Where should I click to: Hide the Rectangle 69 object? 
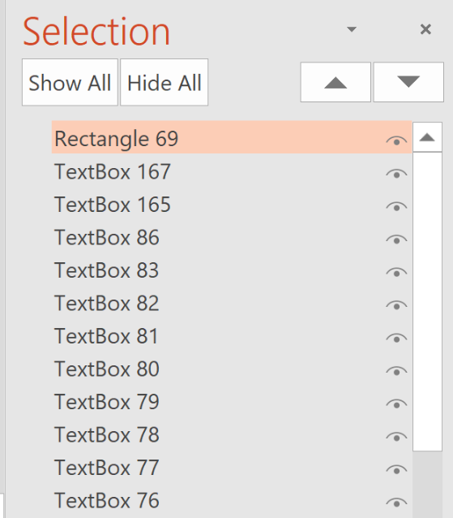coord(396,141)
